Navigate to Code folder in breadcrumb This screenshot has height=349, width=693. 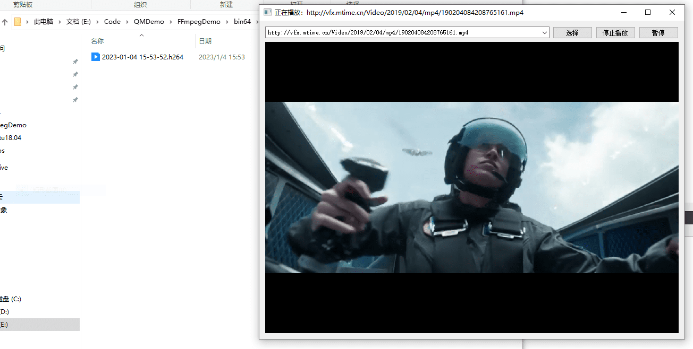tap(112, 22)
